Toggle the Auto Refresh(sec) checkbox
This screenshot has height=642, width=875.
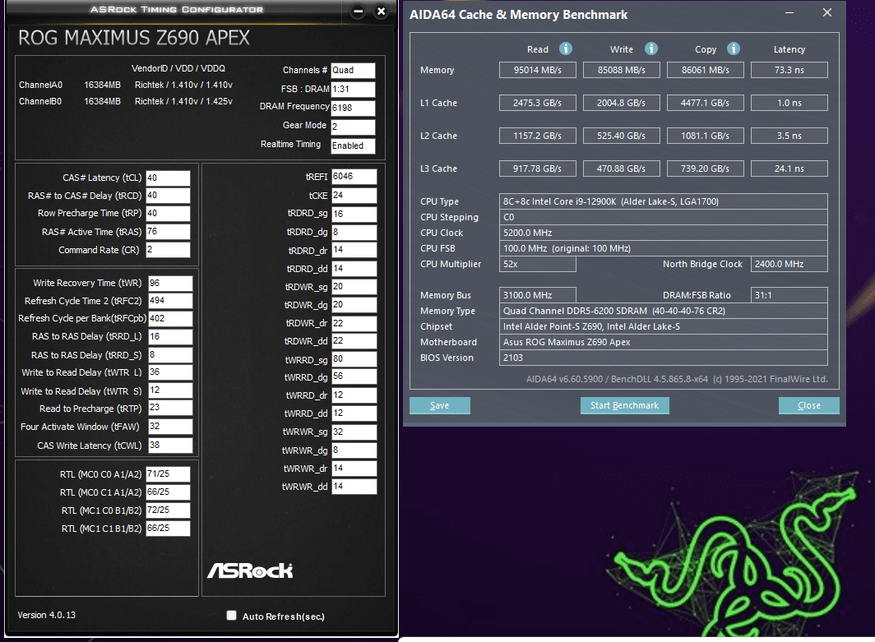pos(231,615)
